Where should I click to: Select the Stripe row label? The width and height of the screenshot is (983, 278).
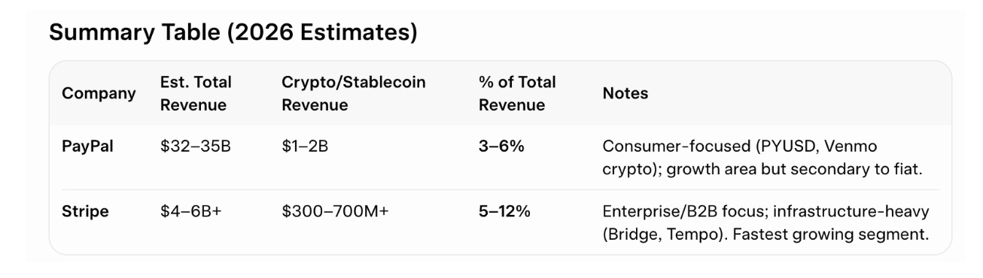click(85, 212)
